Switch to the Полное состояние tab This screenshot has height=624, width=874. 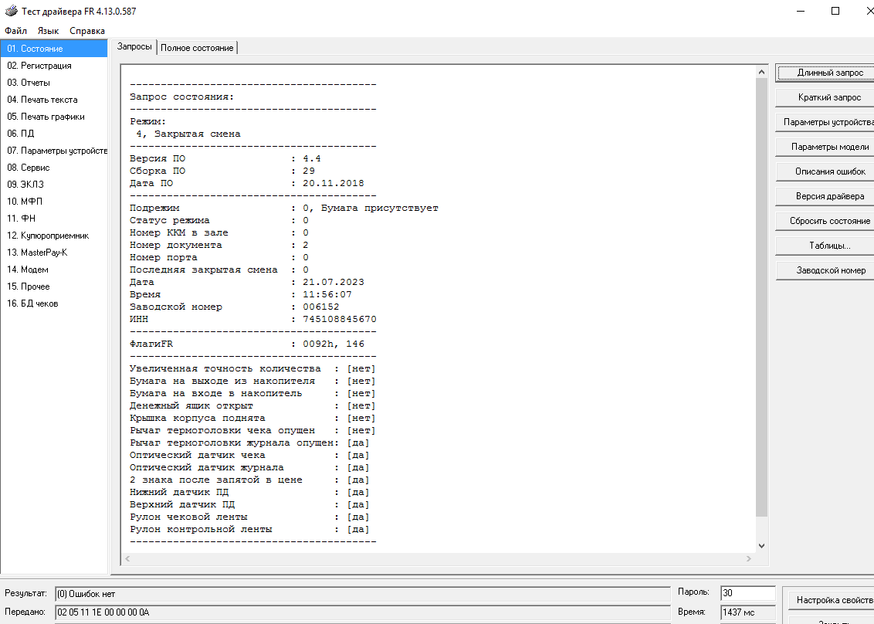pos(197,48)
